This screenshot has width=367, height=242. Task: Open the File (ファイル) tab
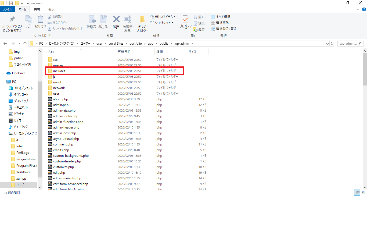point(8,9)
